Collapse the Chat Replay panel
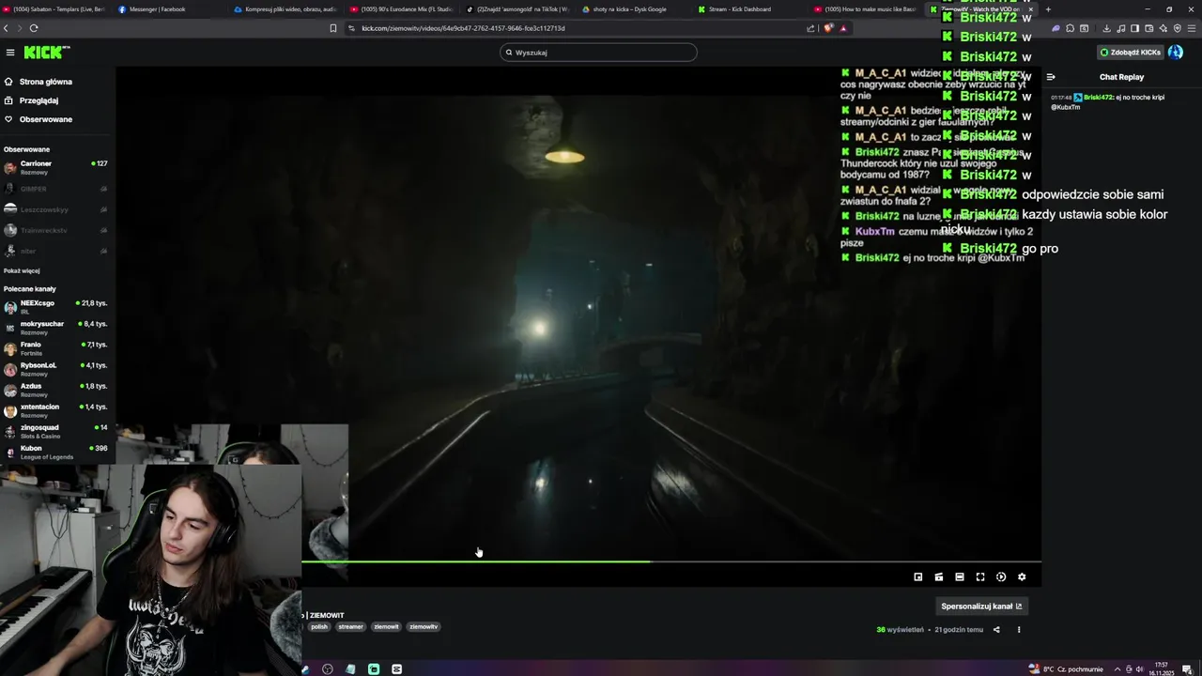 pos(1051,77)
